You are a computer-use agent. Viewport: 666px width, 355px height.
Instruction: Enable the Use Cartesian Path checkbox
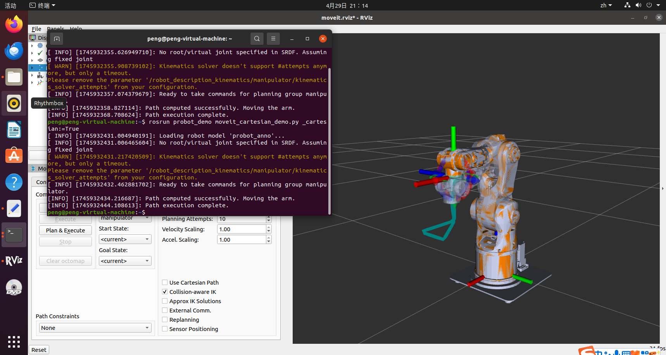coord(165,283)
